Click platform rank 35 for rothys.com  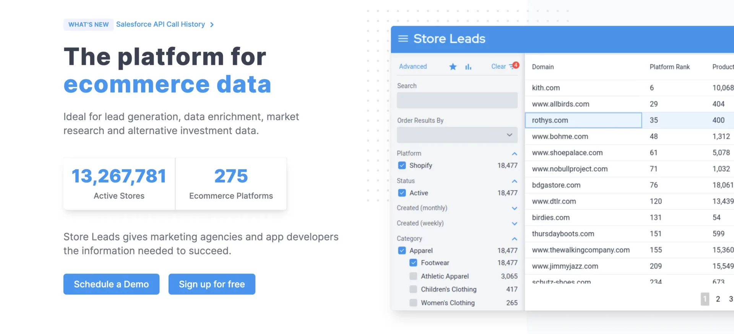[x=654, y=120]
